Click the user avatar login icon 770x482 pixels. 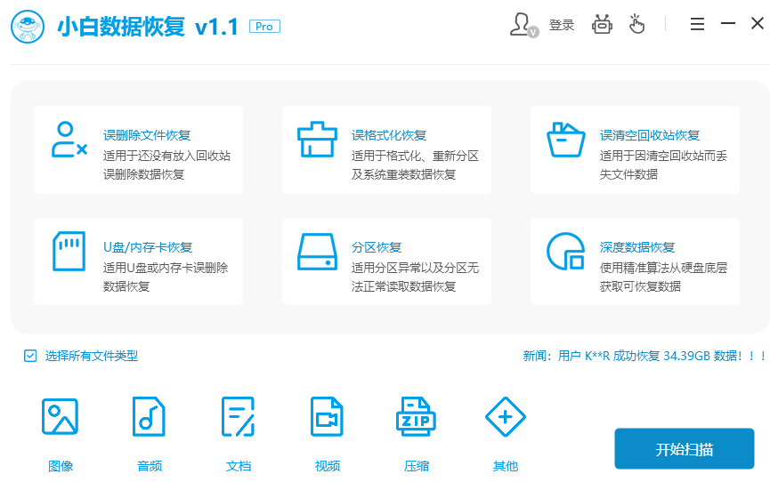pyautogui.click(x=523, y=25)
